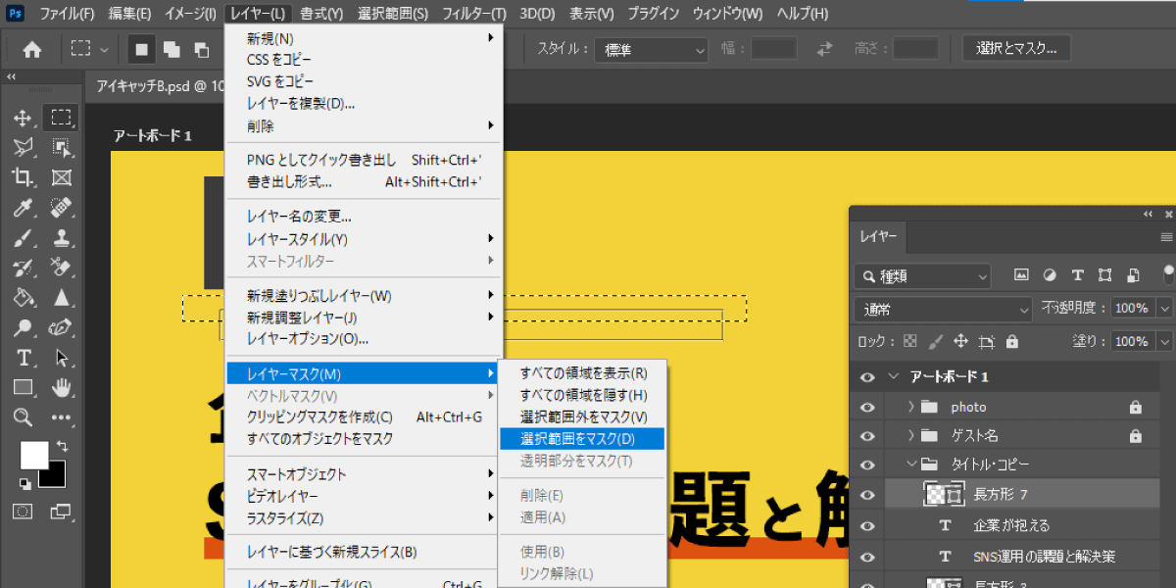Open the 塗り fill slider dropdown arrow
The image size is (1176, 588).
pyautogui.click(x=1164, y=341)
